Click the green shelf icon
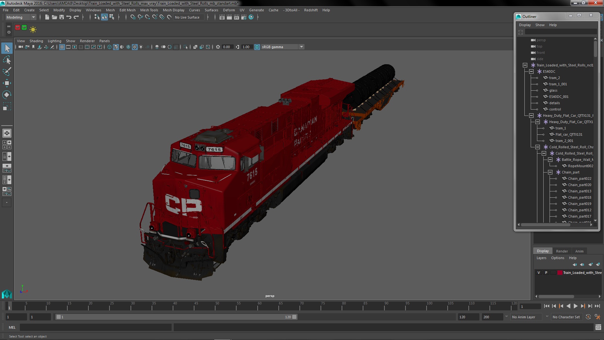This screenshot has height=340, width=604. pos(24,28)
